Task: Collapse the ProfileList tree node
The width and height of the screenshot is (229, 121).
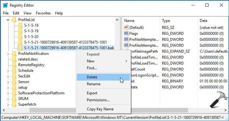Action: tap(8, 20)
